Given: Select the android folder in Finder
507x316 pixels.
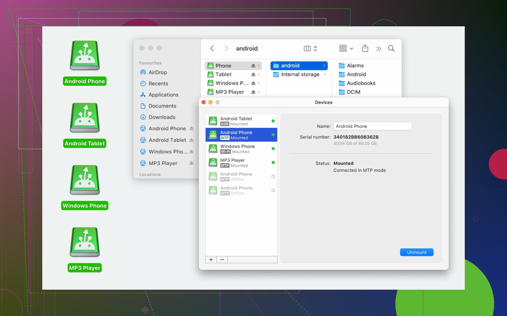Looking at the screenshot, I should [299, 66].
